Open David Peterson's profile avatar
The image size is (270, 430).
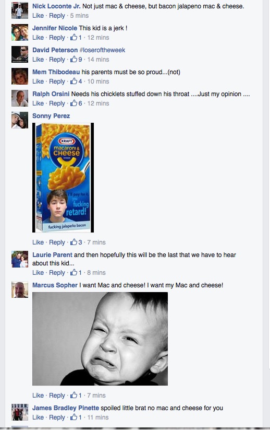point(20,54)
